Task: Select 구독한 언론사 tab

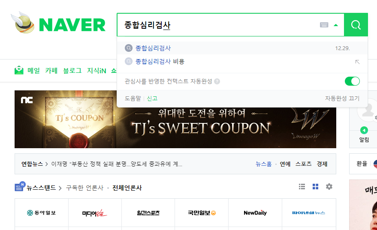Action: pos(84,188)
